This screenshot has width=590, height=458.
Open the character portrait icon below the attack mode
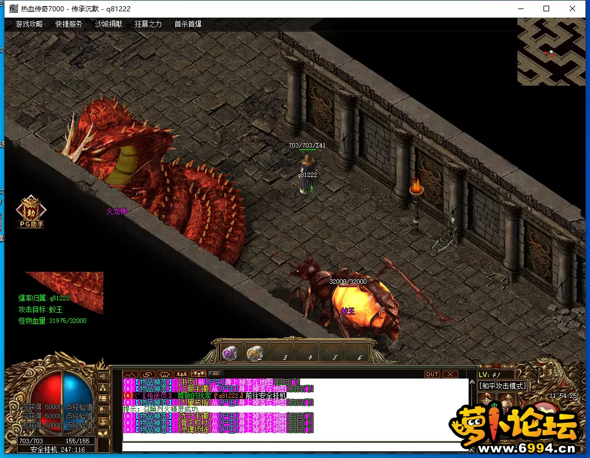point(487,400)
